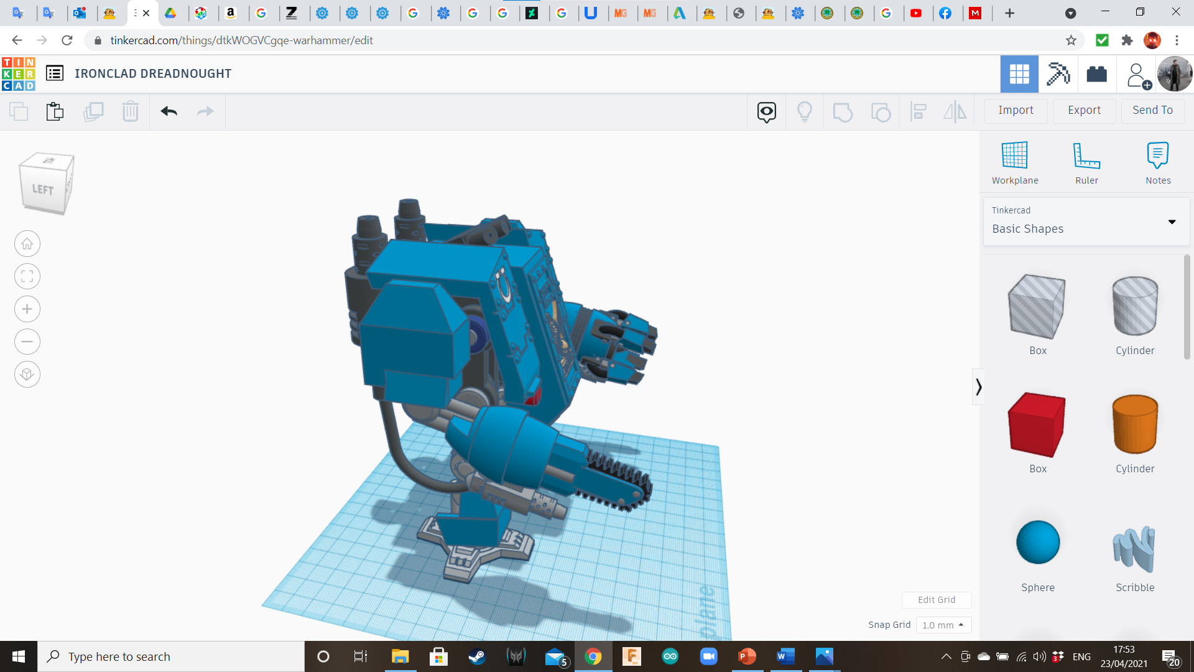Click the Home view icon
The height and width of the screenshot is (672, 1194).
pyautogui.click(x=27, y=244)
